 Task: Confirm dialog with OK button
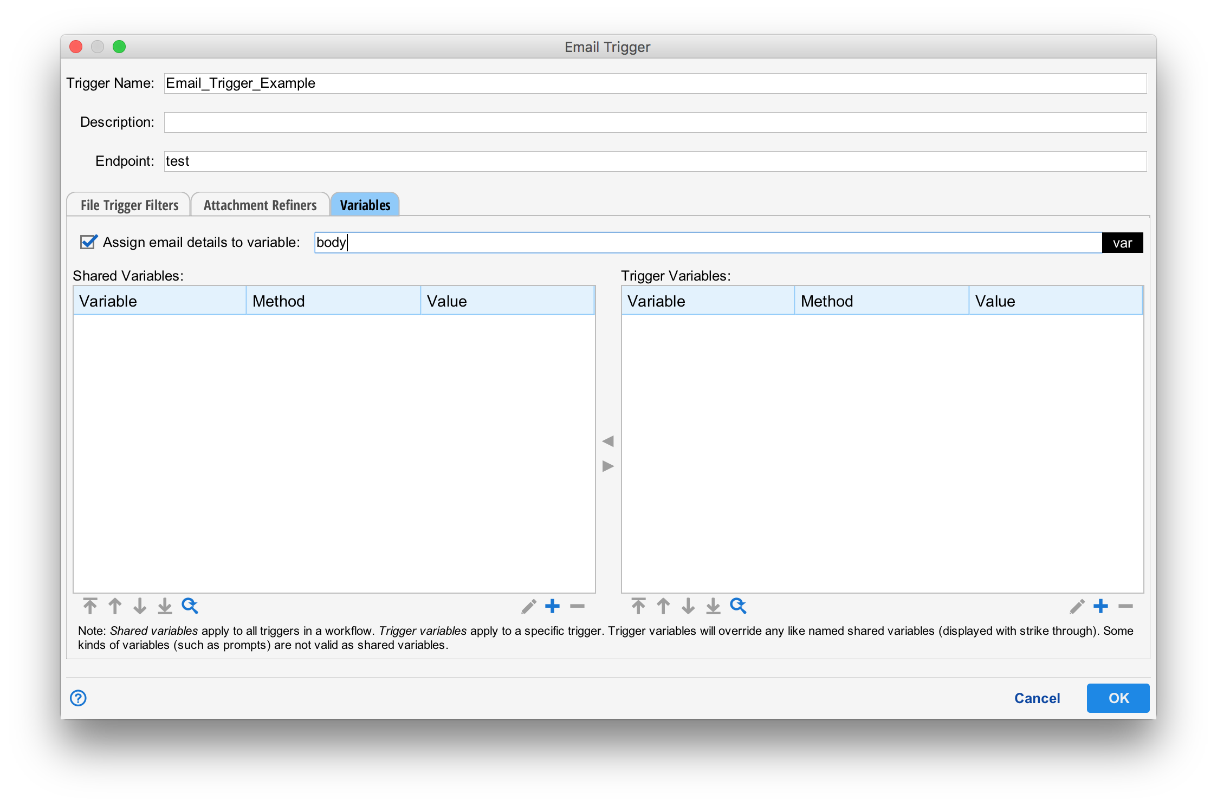pyautogui.click(x=1118, y=698)
